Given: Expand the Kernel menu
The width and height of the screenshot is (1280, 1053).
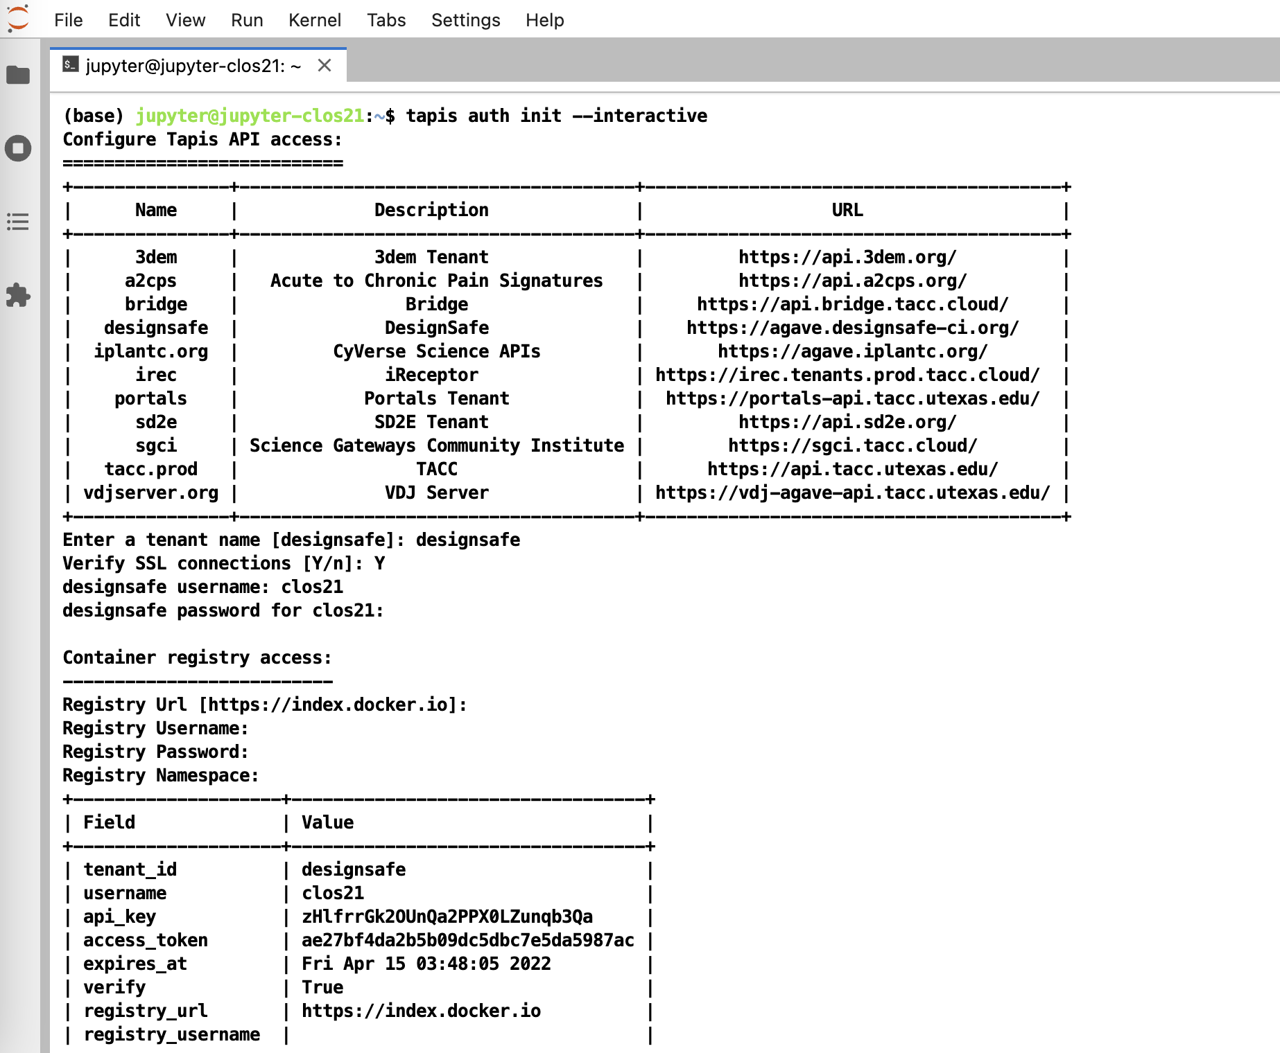Looking at the screenshot, I should click(315, 20).
